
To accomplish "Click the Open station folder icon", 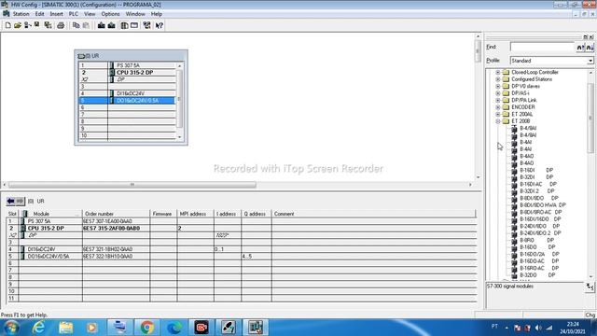I will (18, 25).
